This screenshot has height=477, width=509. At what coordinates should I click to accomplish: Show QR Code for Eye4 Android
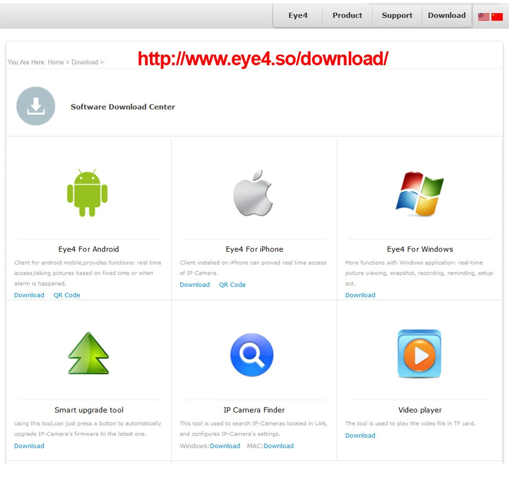tap(67, 295)
